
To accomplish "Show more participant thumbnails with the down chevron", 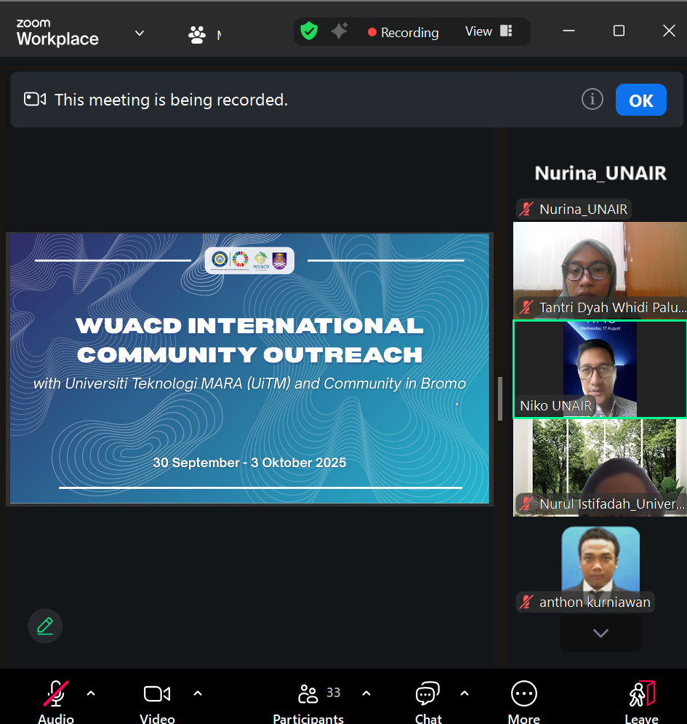I will tap(600, 633).
